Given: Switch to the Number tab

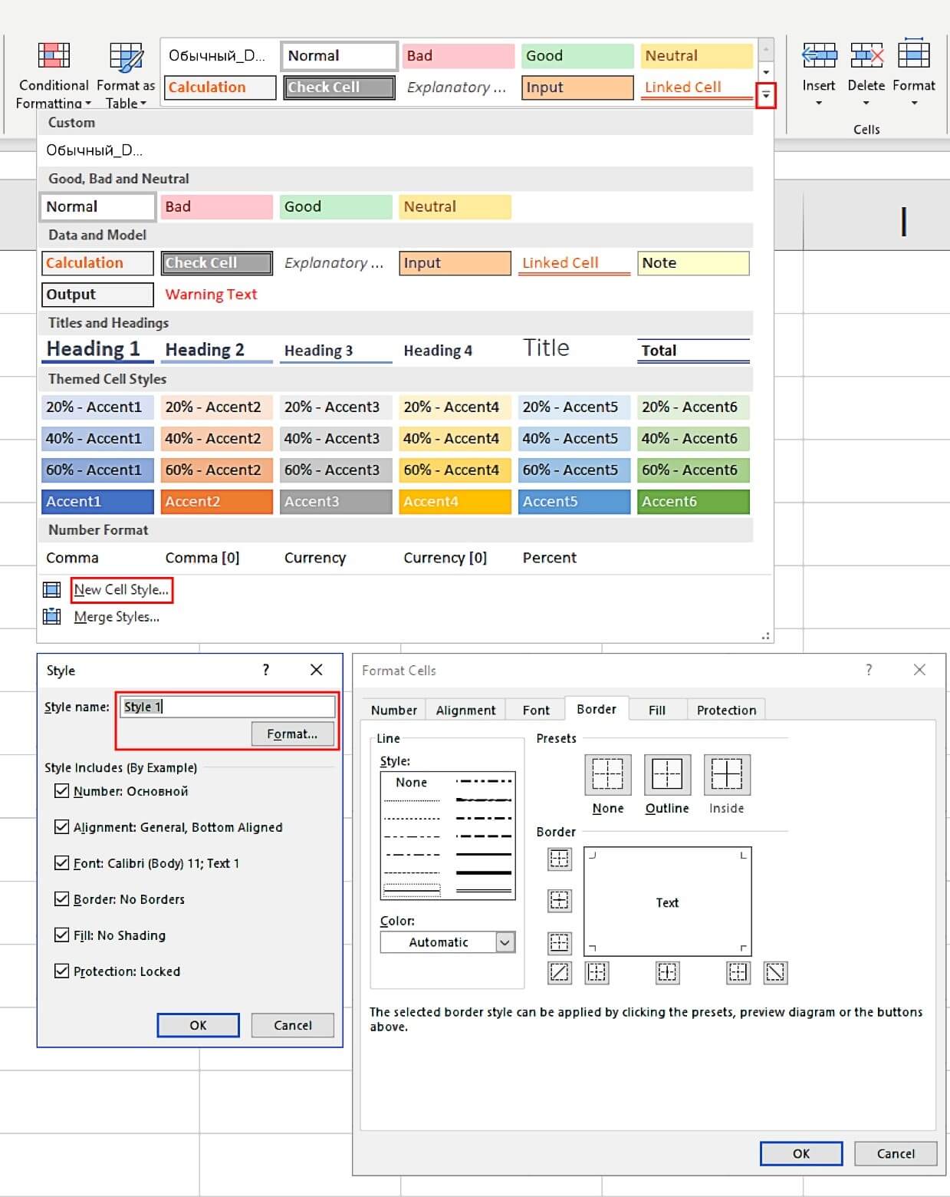Looking at the screenshot, I should pyautogui.click(x=394, y=710).
